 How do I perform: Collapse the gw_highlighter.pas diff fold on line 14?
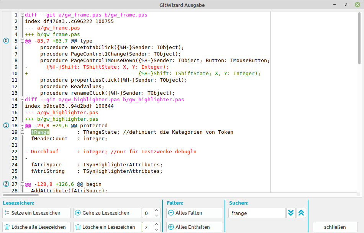tap(22, 100)
